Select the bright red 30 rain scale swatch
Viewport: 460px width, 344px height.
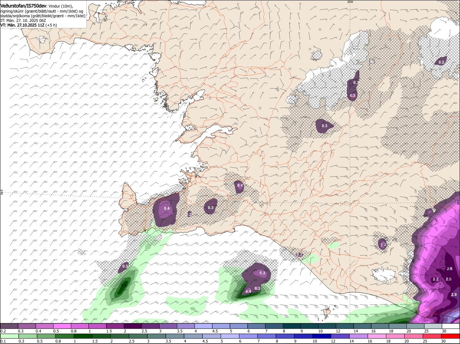(x=450, y=336)
